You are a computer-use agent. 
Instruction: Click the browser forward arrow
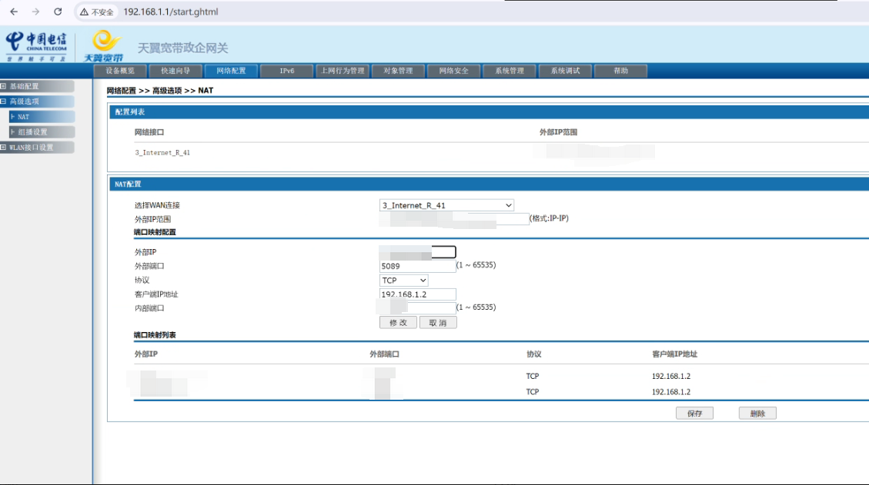[x=36, y=12]
